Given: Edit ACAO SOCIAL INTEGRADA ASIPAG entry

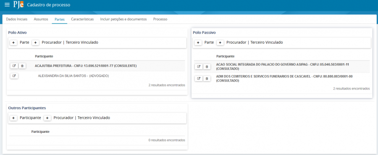Looking at the screenshot, I should click(199, 67).
